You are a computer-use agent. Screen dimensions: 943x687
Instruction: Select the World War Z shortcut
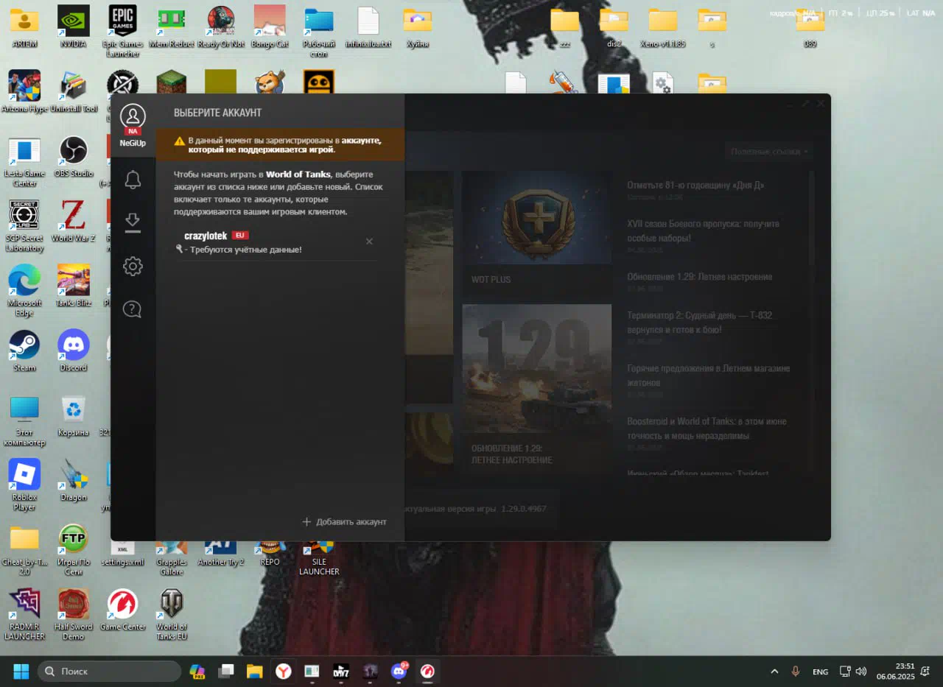point(73,222)
